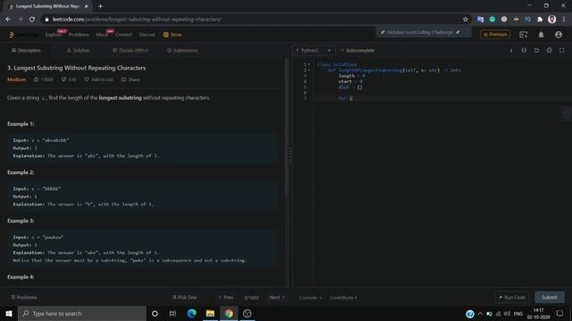The image size is (572, 321).
Task: Close the Longest Substring tab
Action: (87, 6)
